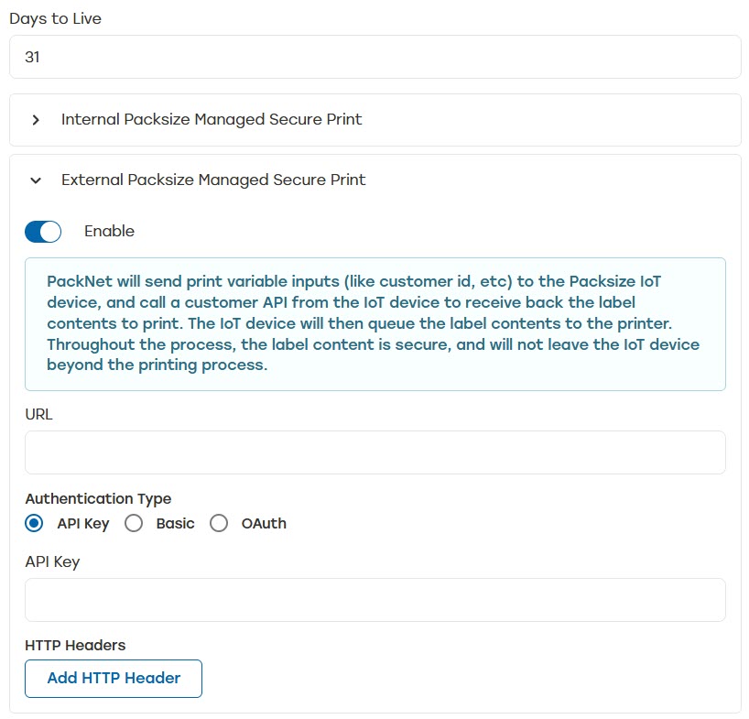Select the Basic authentication radio button
This screenshot has height=719, width=749.
[x=134, y=524]
